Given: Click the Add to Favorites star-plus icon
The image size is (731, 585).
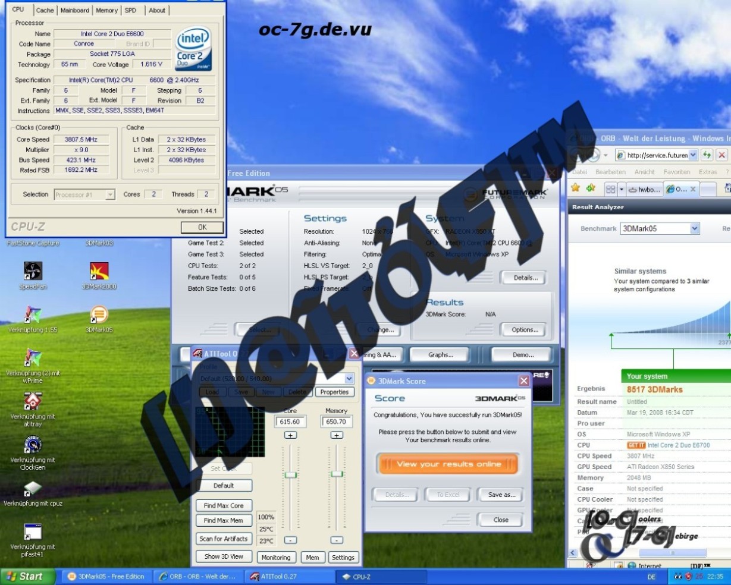Looking at the screenshot, I should tap(591, 188).
